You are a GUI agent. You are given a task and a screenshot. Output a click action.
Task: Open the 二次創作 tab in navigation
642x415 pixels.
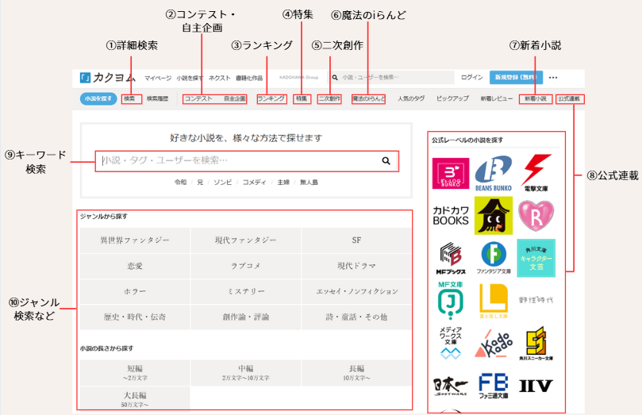(x=329, y=99)
